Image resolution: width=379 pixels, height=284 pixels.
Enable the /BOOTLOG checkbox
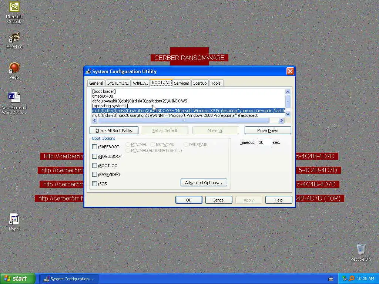tap(94, 165)
